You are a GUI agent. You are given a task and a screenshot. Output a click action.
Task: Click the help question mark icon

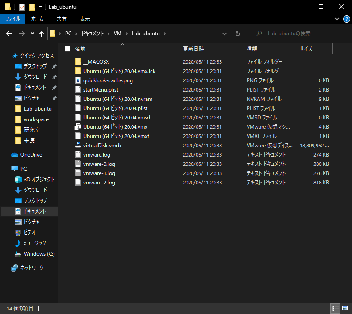tap(347, 19)
